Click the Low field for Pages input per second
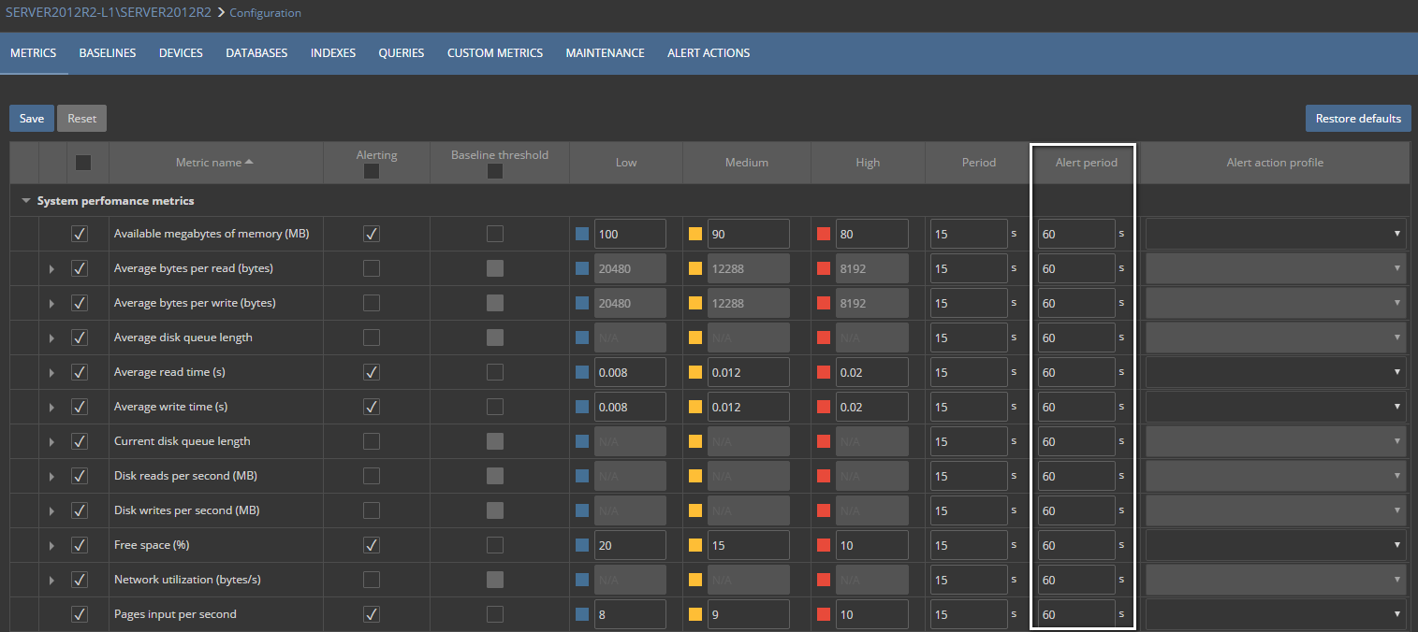The width and height of the screenshot is (1418, 632). 630,614
